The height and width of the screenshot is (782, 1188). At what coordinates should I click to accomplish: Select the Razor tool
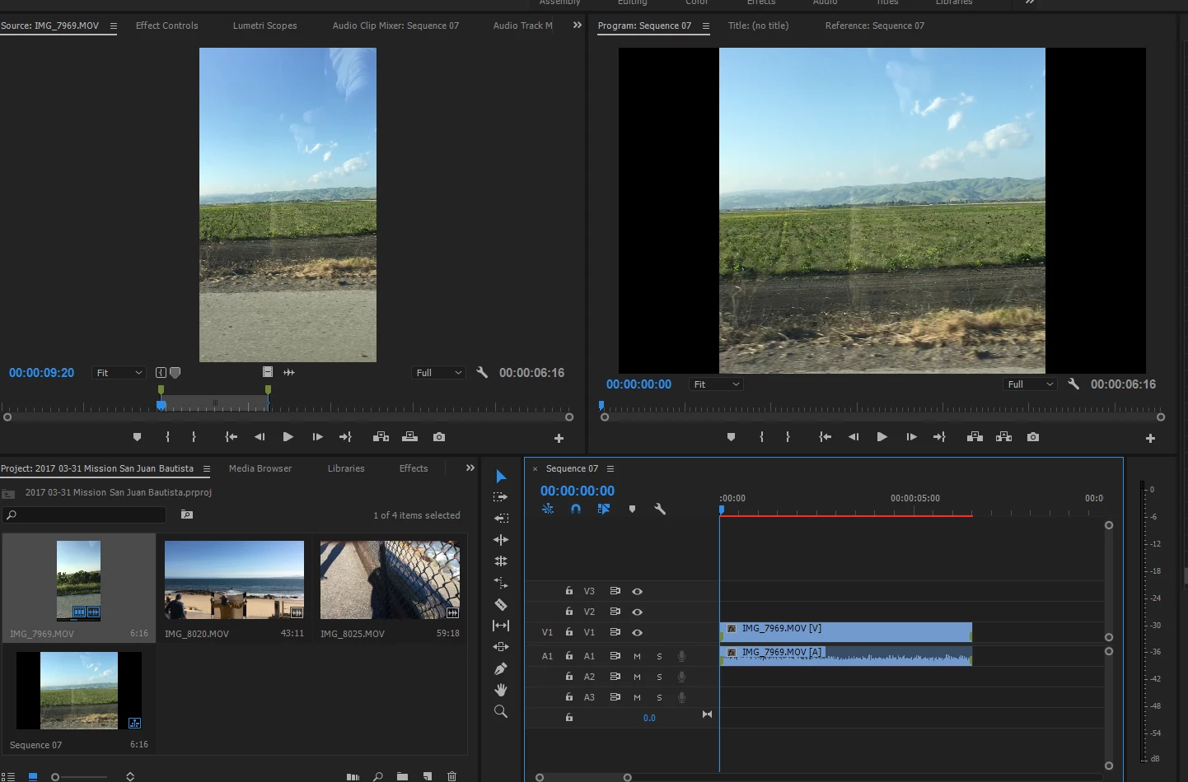[501, 604]
